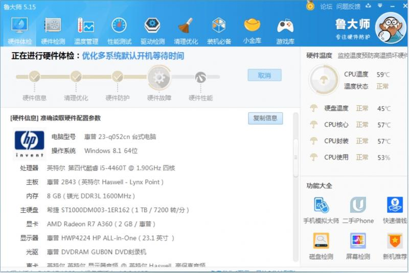Image resolution: width=409 pixels, height=273 pixels.
Task: Click the 清理优化 step checkmark in progress bar
Action: point(76,76)
